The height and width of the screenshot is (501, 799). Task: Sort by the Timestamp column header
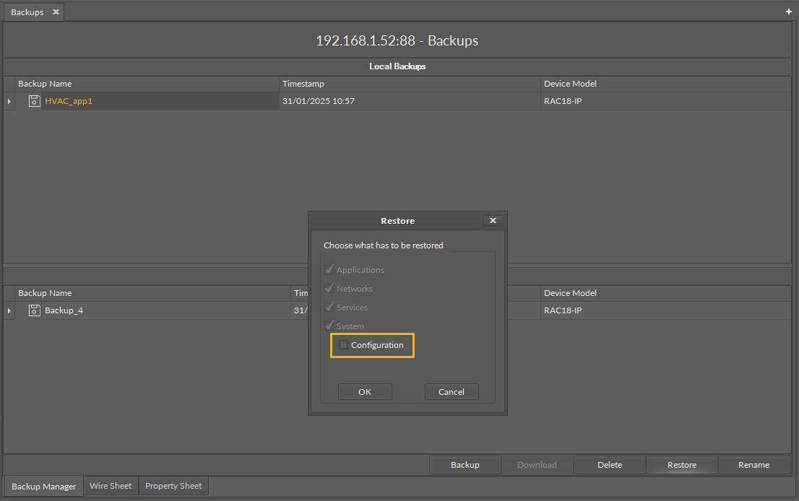[x=303, y=84]
